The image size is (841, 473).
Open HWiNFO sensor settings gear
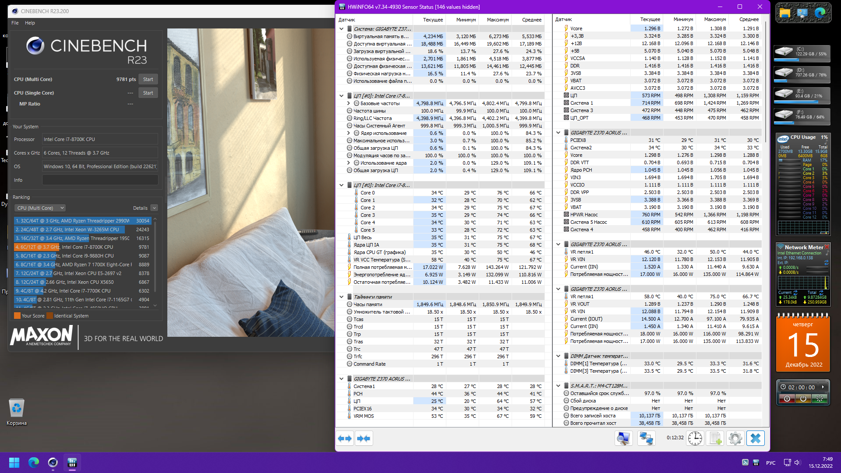click(x=735, y=438)
